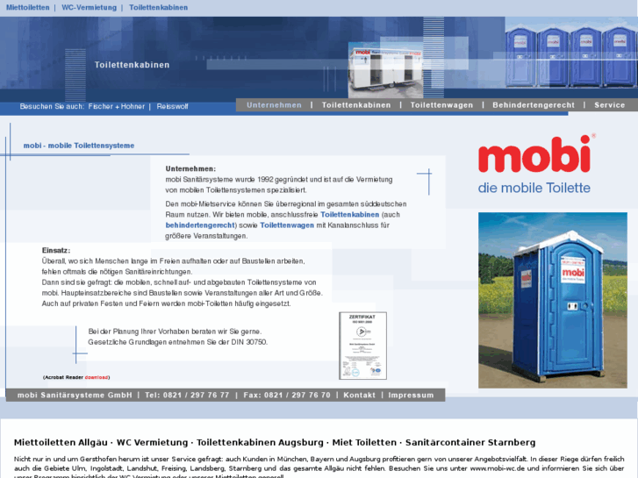The width and height of the screenshot is (638, 478).
Task: Open the Miettoiletten link at top
Action: pyautogui.click(x=28, y=7)
